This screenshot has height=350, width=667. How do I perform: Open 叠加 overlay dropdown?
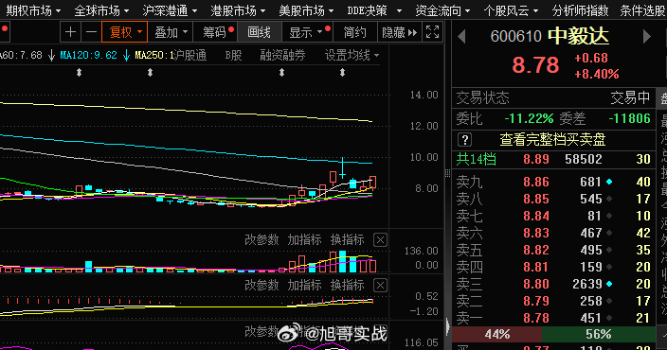pos(171,32)
